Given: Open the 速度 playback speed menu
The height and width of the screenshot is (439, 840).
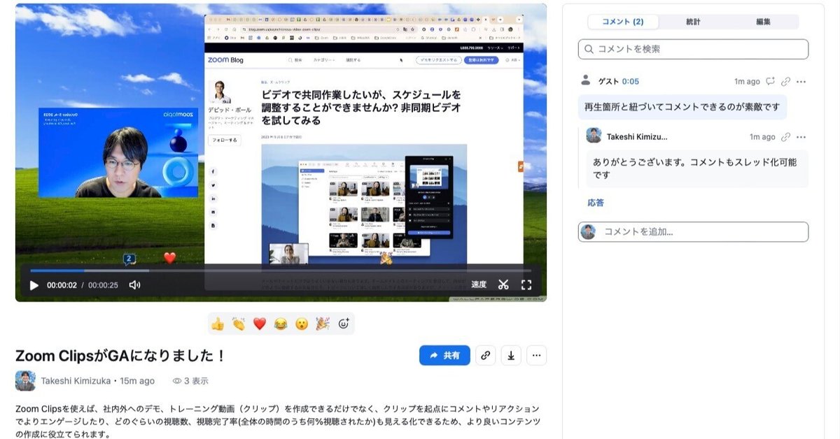Looking at the screenshot, I should pyautogui.click(x=479, y=285).
